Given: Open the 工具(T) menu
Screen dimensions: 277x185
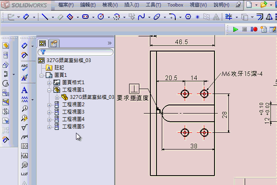Looking at the screenshot, I should (x=153, y=5).
